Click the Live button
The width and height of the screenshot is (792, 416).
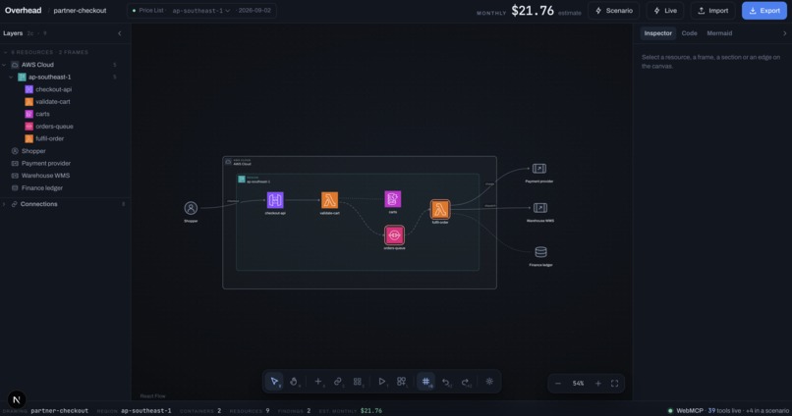coord(665,11)
